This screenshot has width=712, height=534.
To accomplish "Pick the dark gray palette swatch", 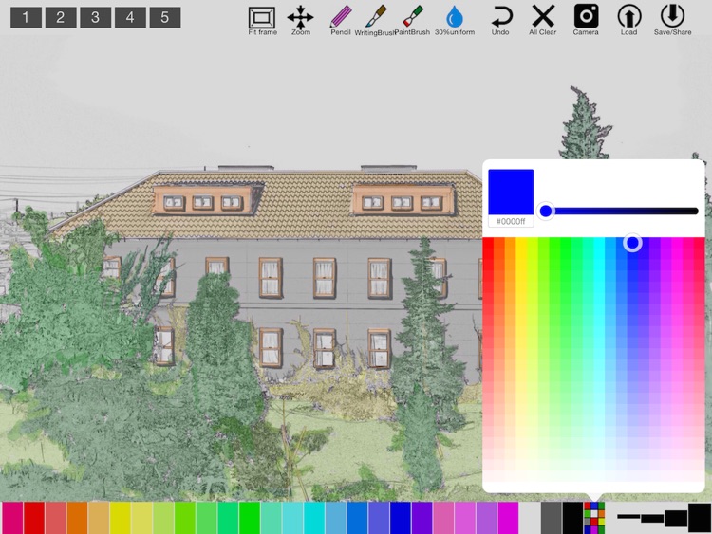I will pyautogui.click(x=552, y=518).
